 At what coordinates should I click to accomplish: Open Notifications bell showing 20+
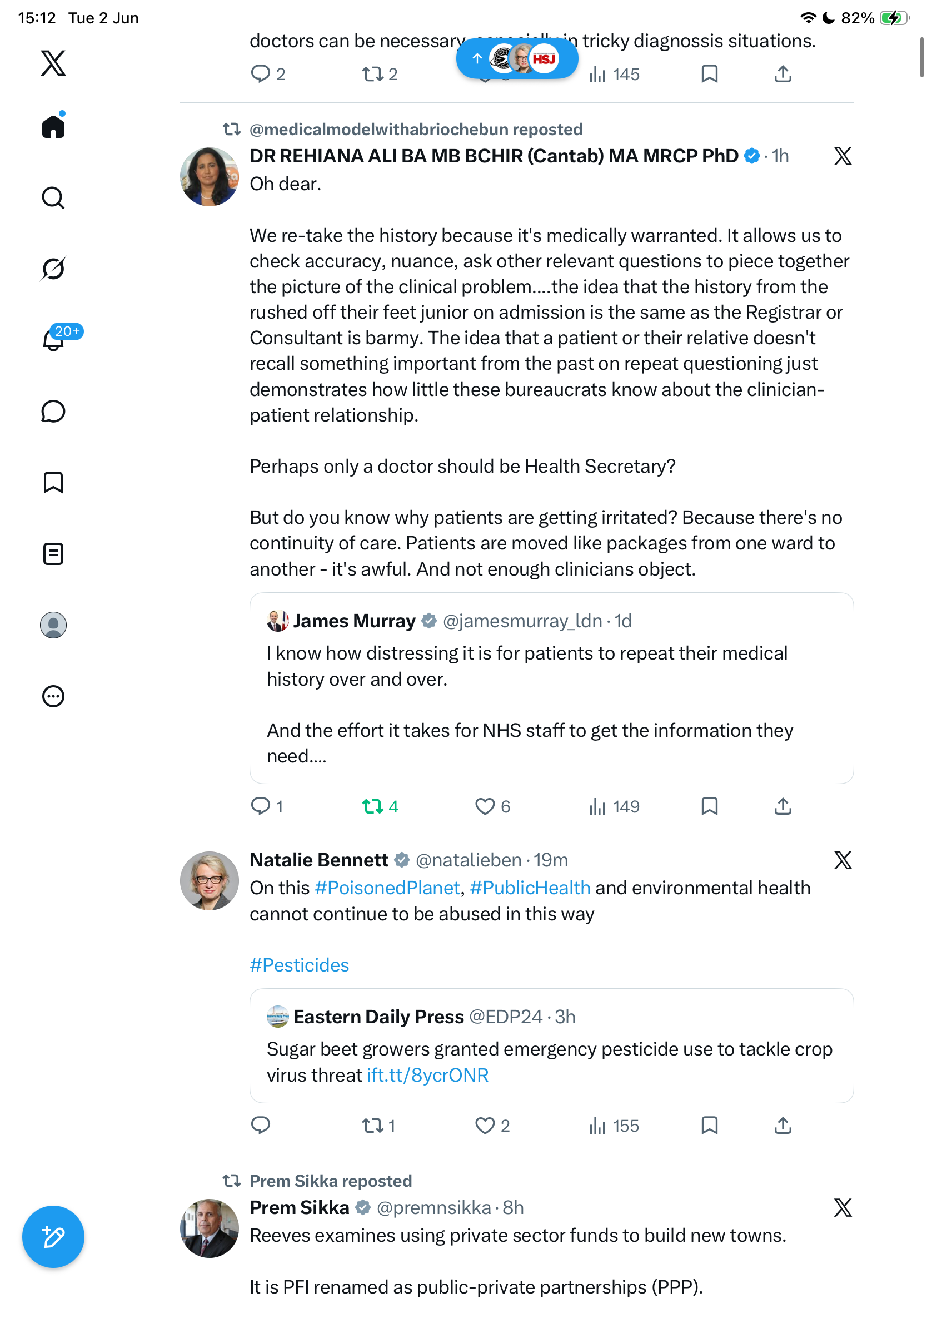point(53,340)
